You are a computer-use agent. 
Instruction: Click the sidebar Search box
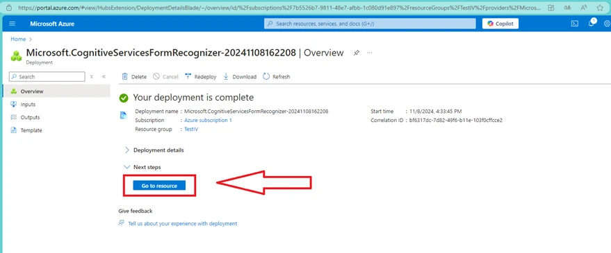47,76
